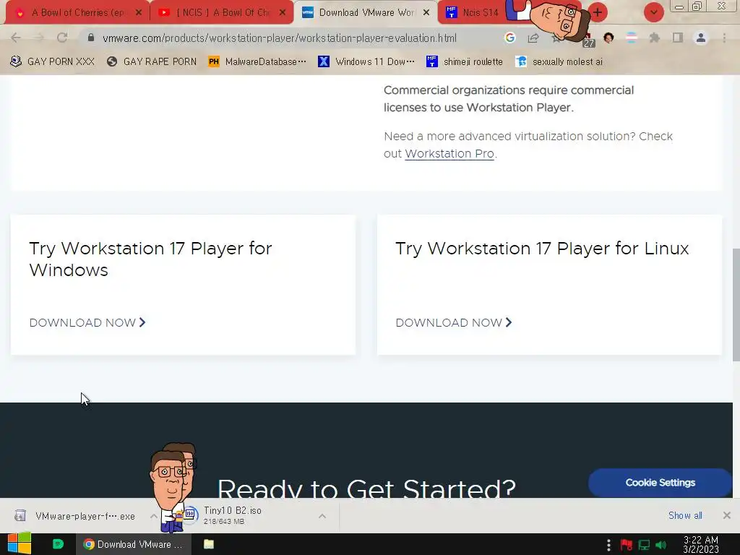The image size is (740, 555).
Task: Open the tab search dropdown arrow
Action: point(653,12)
